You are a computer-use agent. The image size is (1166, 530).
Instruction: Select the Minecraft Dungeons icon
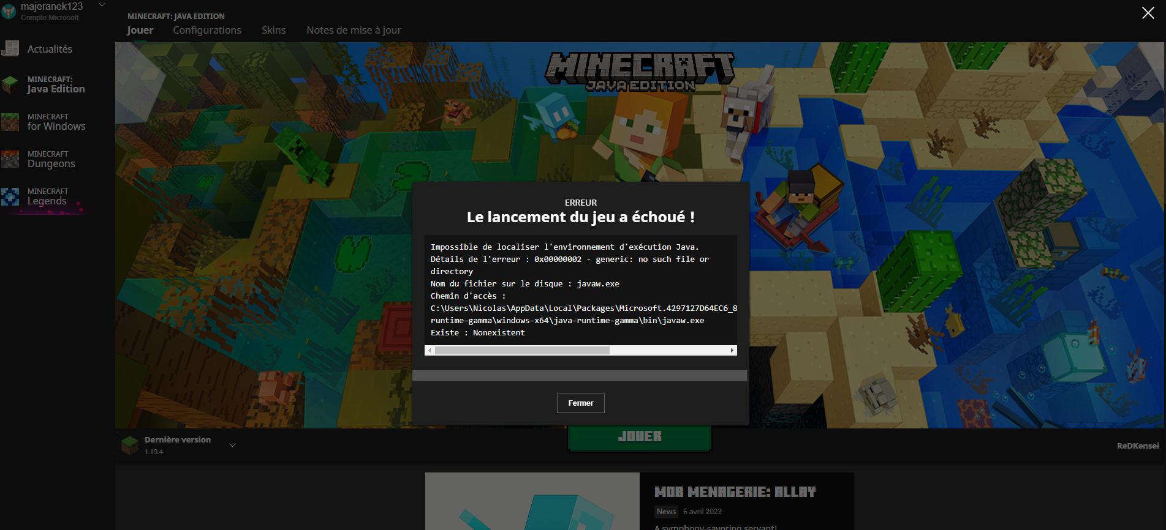tap(10, 159)
